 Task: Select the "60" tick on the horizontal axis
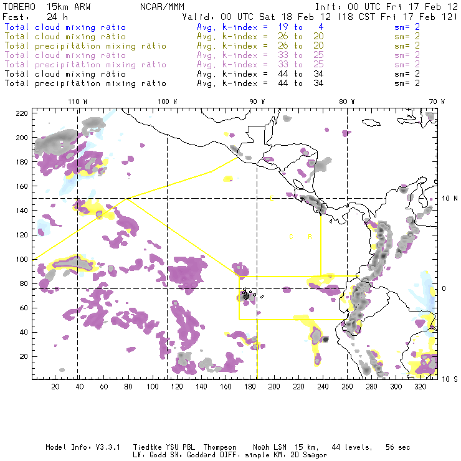104,387
